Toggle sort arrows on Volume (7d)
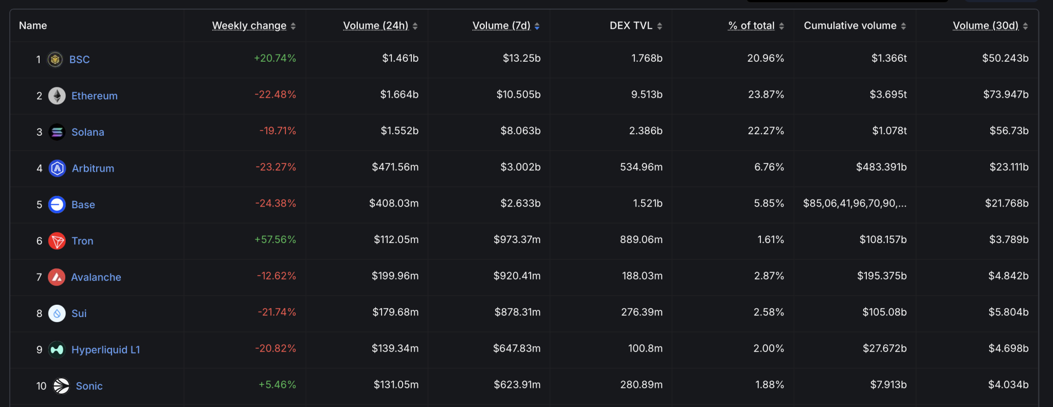Screen dimensions: 1053x407 point(537,26)
